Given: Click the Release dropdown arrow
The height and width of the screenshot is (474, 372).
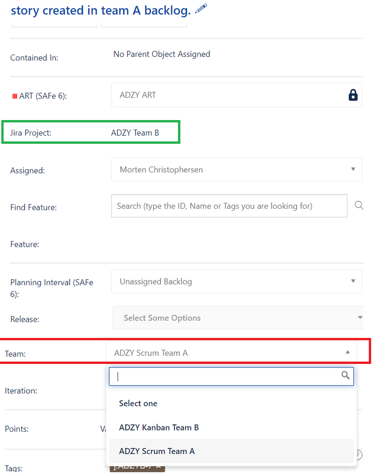Looking at the screenshot, I should 360,317.
